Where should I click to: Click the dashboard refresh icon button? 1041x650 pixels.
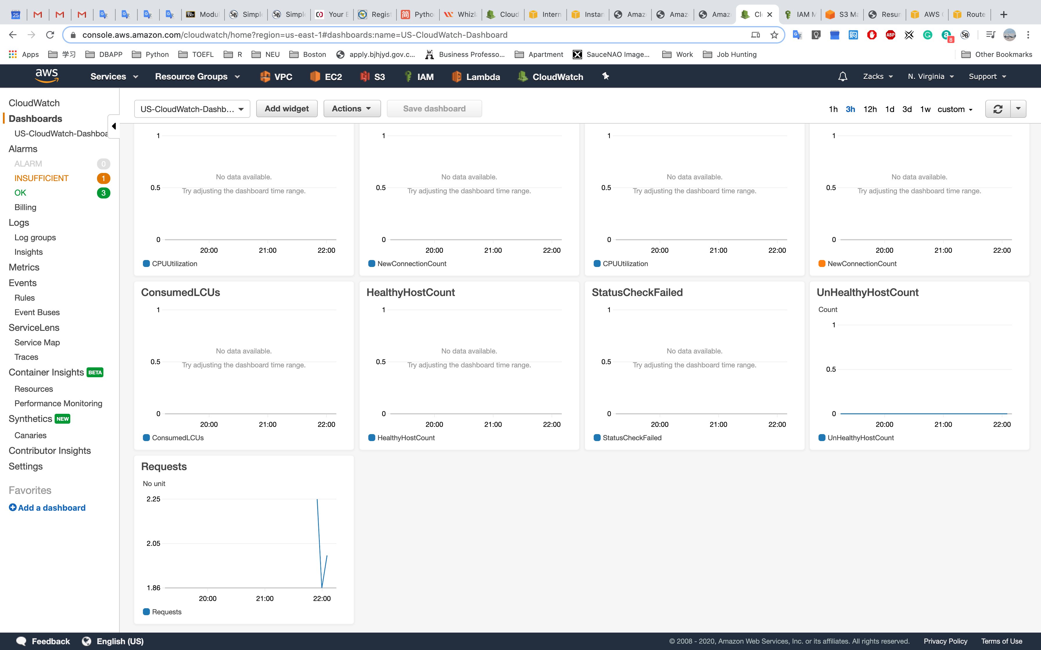[x=997, y=109]
